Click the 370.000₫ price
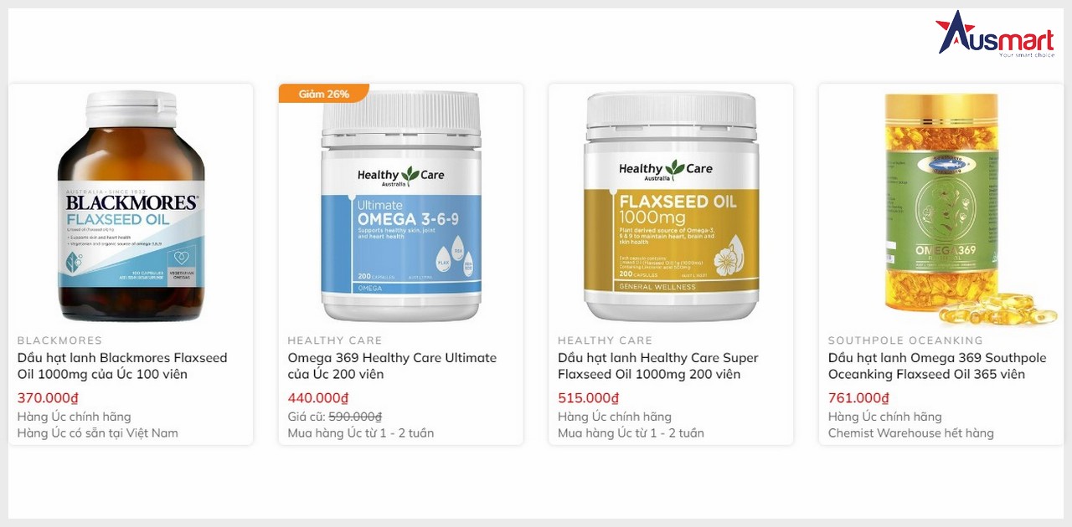 [x=48, y=398]
